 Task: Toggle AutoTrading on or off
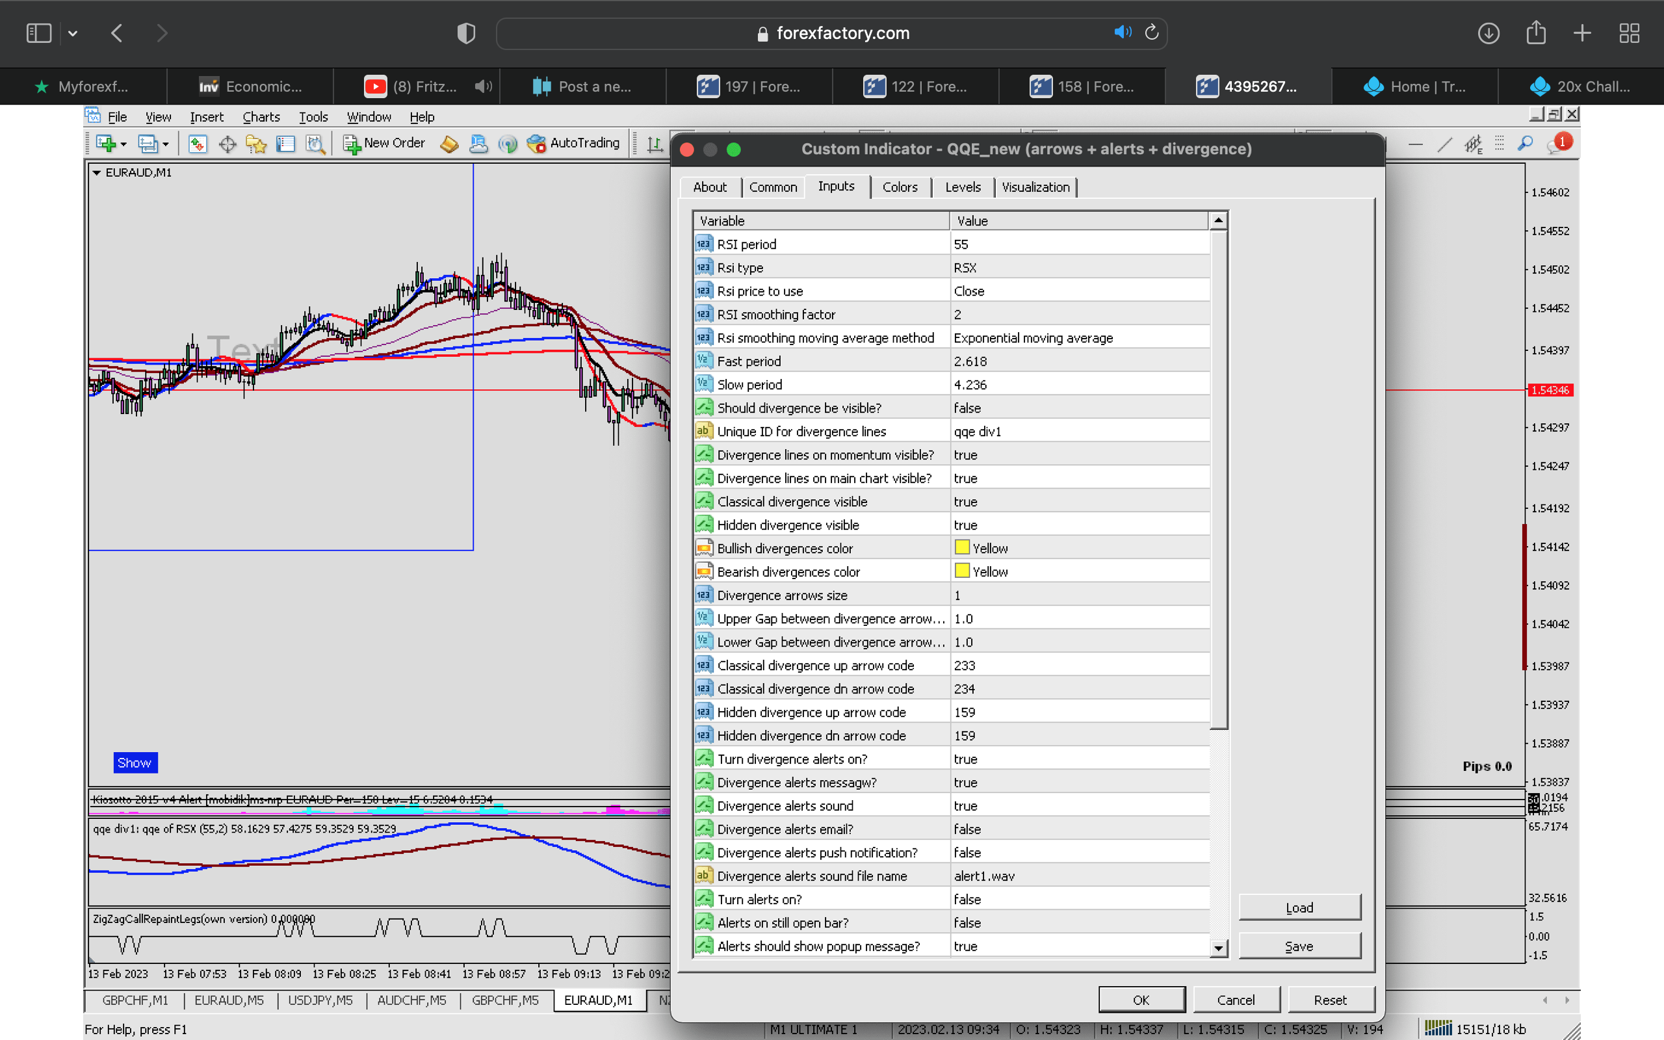(573, 143)
